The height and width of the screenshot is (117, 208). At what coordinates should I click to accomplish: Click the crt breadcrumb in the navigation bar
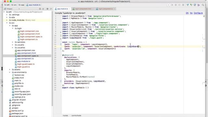pyautogui.click(x=7, y=5)
